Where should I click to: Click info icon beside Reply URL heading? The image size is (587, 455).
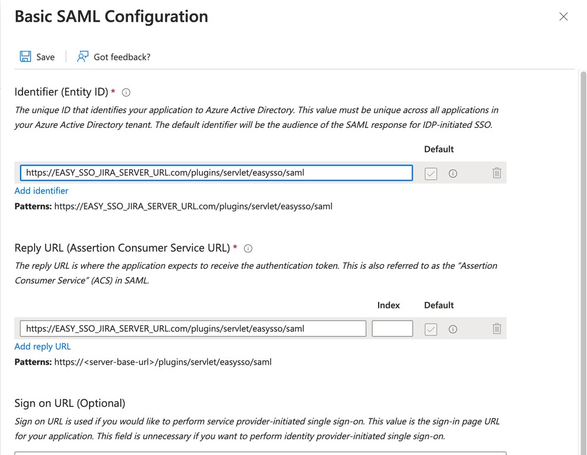[248, 248]
